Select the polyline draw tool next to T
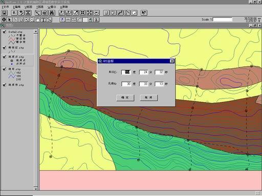Image resolution: width=262 pixels, height=196 pixels. pyautogui.click(x=49, y=20)
